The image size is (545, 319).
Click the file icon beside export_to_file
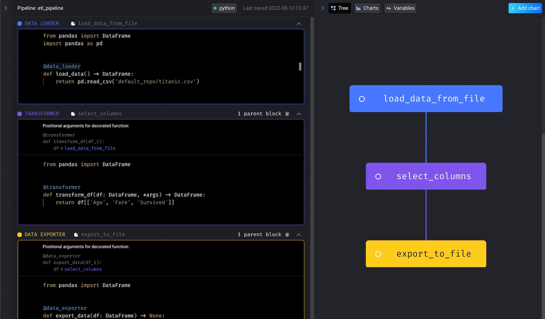[76, 235]
